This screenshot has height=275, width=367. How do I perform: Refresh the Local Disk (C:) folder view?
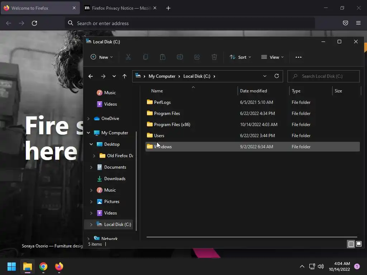pos(276,76)
